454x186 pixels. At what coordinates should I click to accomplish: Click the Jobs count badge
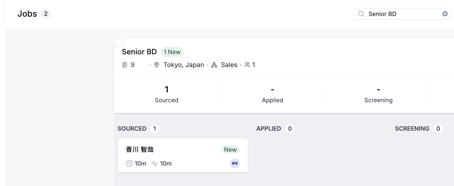pyautogui.click(x=46, y=14)
